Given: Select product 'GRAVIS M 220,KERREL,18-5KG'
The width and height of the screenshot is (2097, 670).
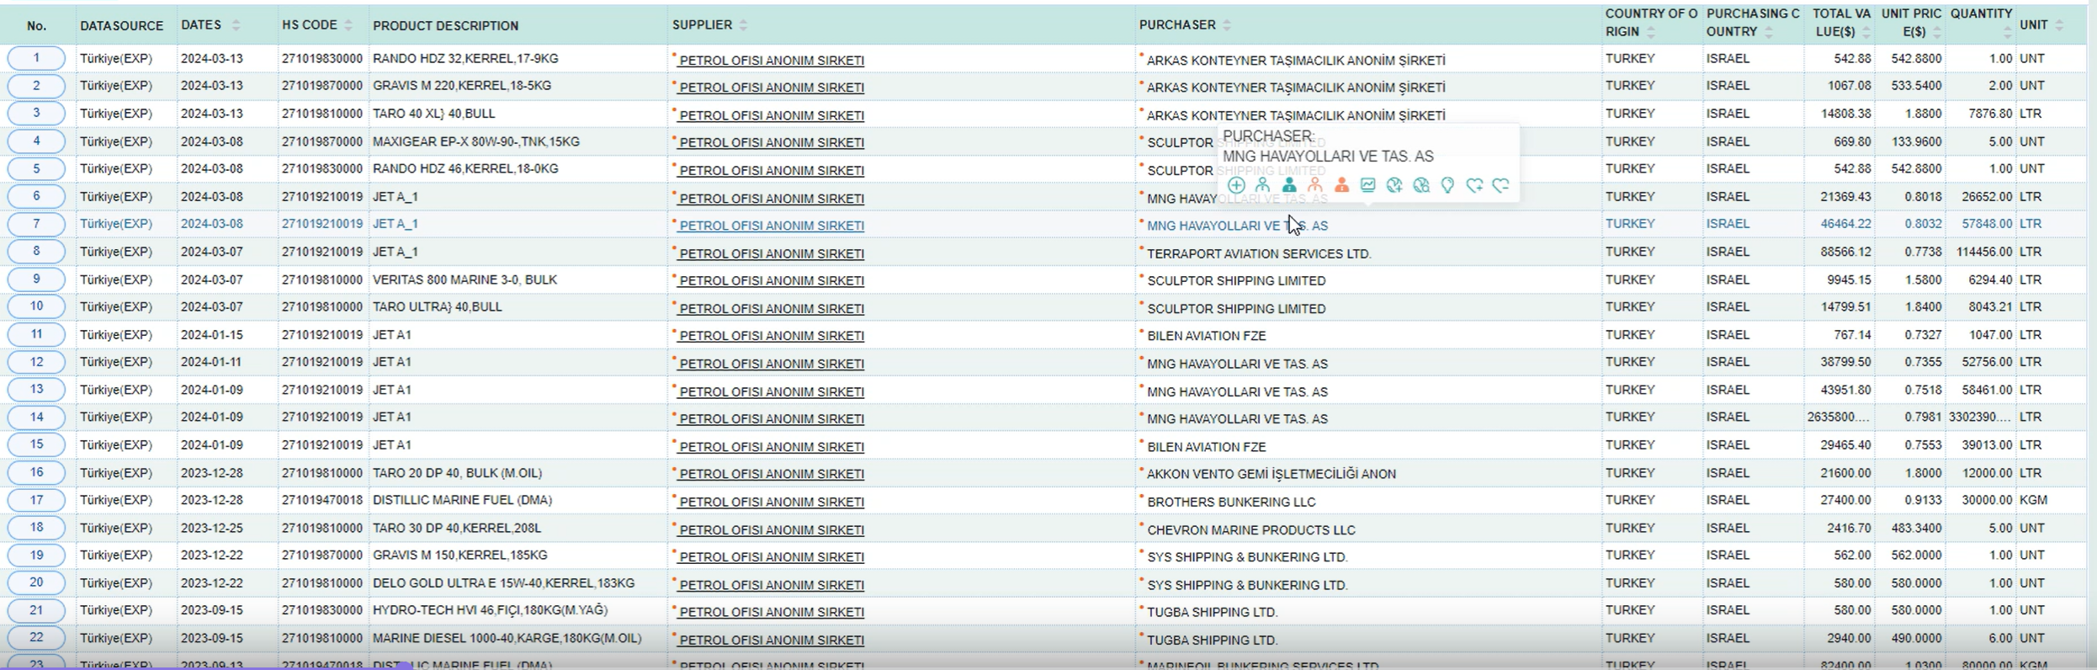Looking at the screenshot, I should pyautogui.click(x=462, y=85).
